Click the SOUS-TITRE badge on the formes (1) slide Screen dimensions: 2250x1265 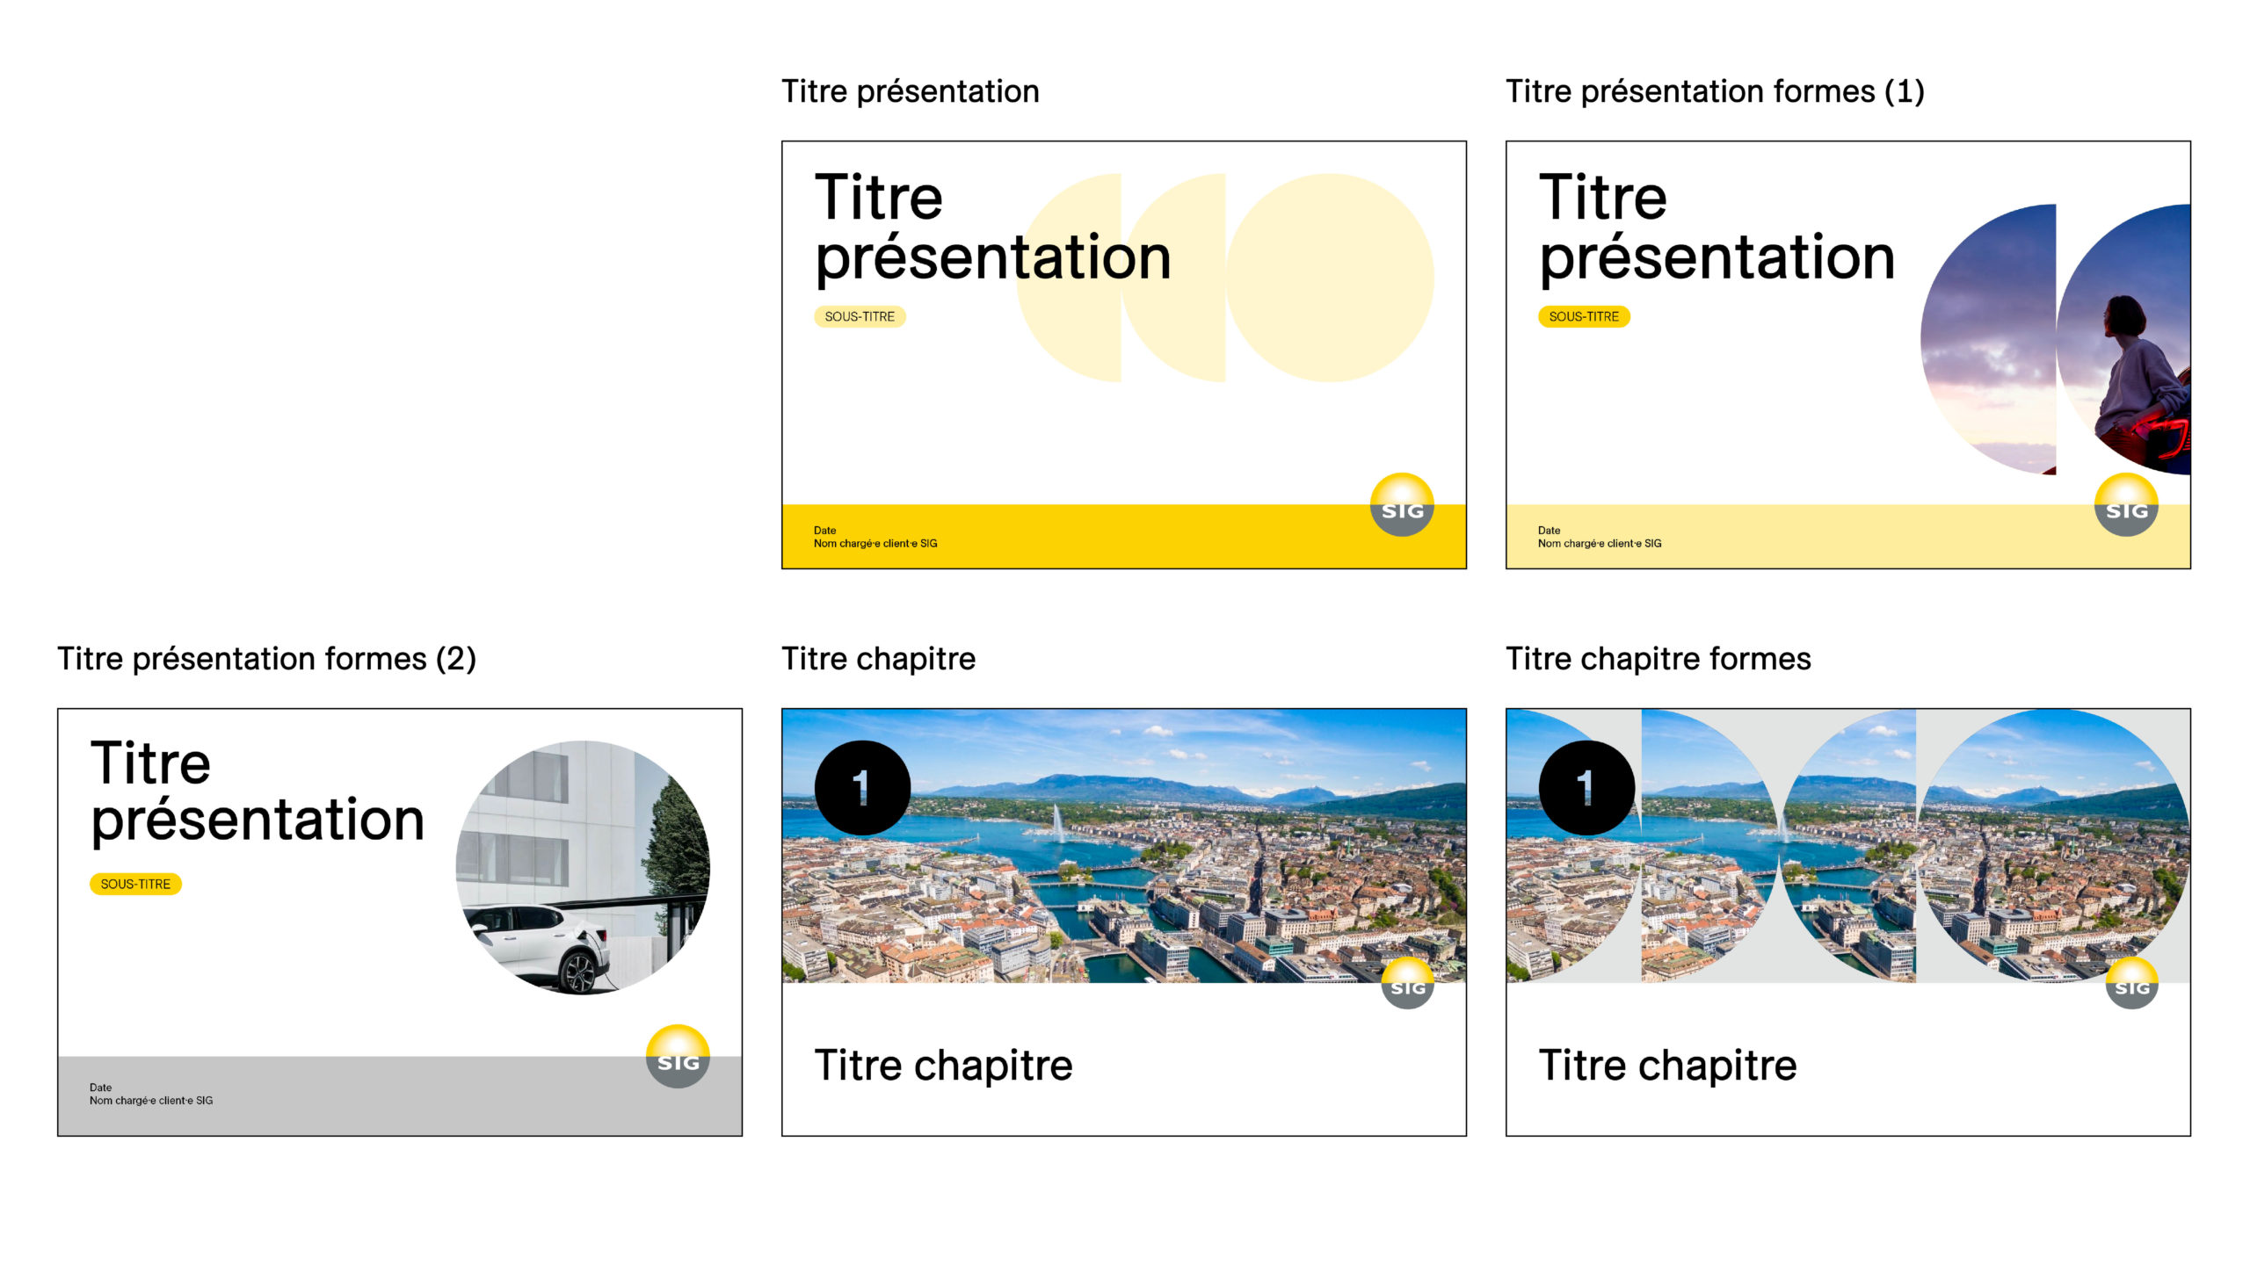(x=1584, y=316)
